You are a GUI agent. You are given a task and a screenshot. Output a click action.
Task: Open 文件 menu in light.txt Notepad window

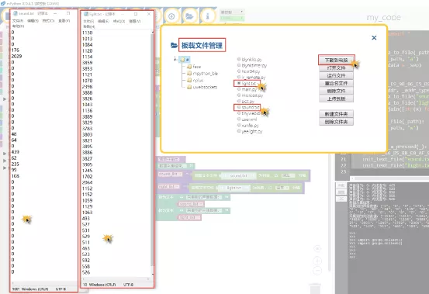(88, 21)
